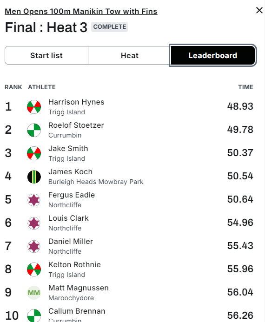Click Kelton Rothnie's Trigg Island badge

click(34, 269)
